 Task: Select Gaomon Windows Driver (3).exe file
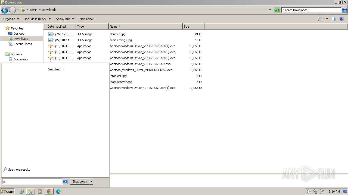click(142, 58)
